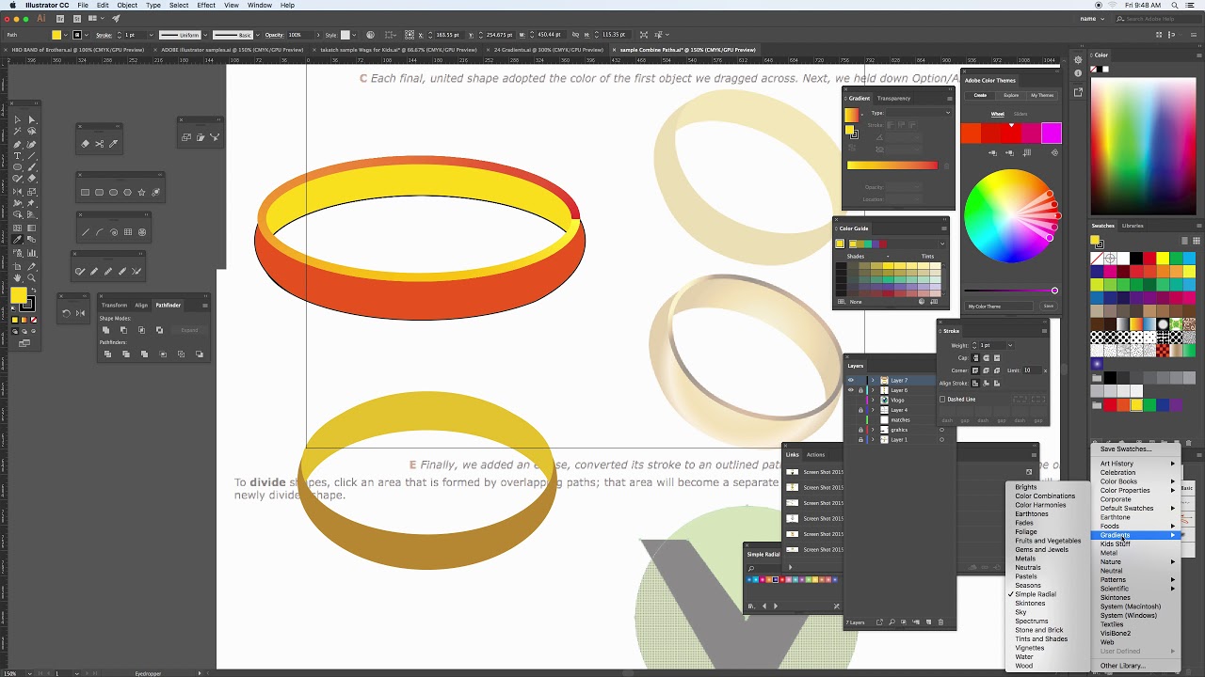Select the Direct Selection tool
Image resolution: width=1205 pixels, height=677 pixels.
pyautogui.click(x=31, y=119)
